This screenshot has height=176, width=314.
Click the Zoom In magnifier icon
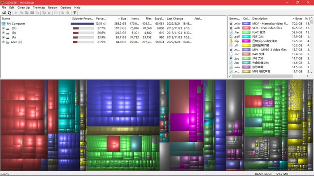62,13
